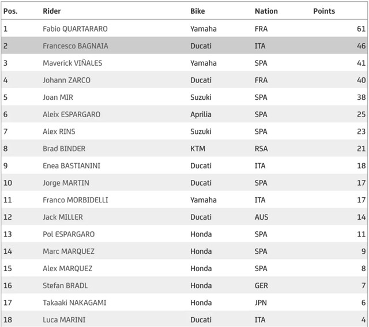Select Jack MILLER's name

(63, 217)
